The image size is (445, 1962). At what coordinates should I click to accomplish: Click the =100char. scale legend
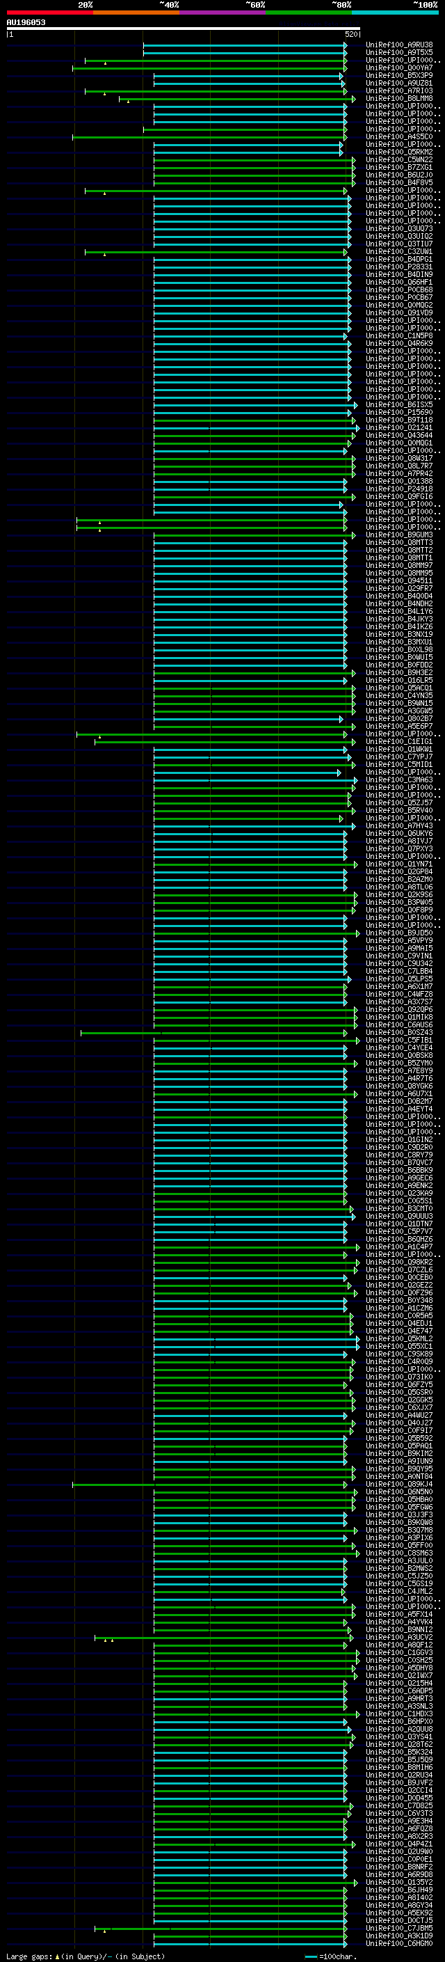pyautogui.click(x=330, y=1956)
